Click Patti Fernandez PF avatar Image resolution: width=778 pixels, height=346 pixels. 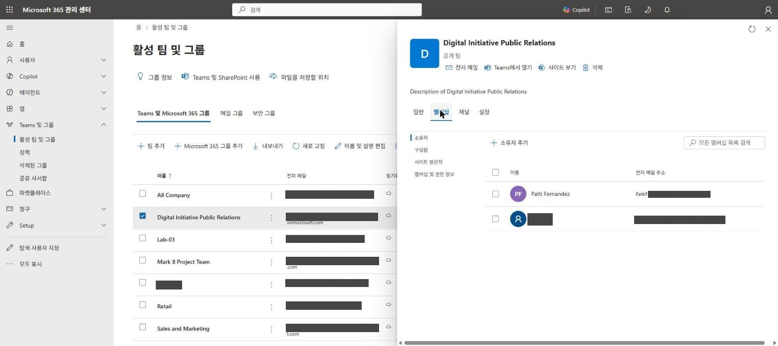click(x=518, y=194)
